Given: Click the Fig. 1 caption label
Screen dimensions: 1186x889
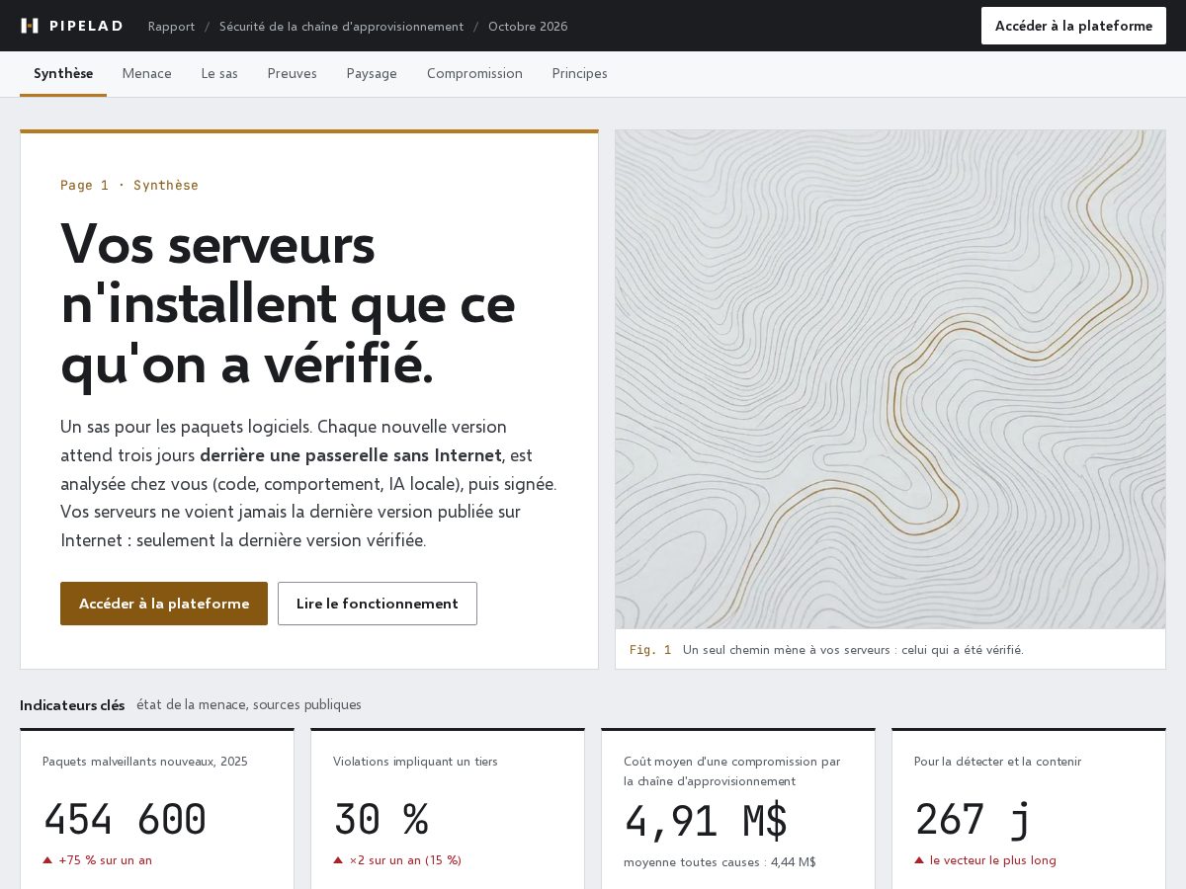Looking at the screenshot, I should [x=650, y=650].
